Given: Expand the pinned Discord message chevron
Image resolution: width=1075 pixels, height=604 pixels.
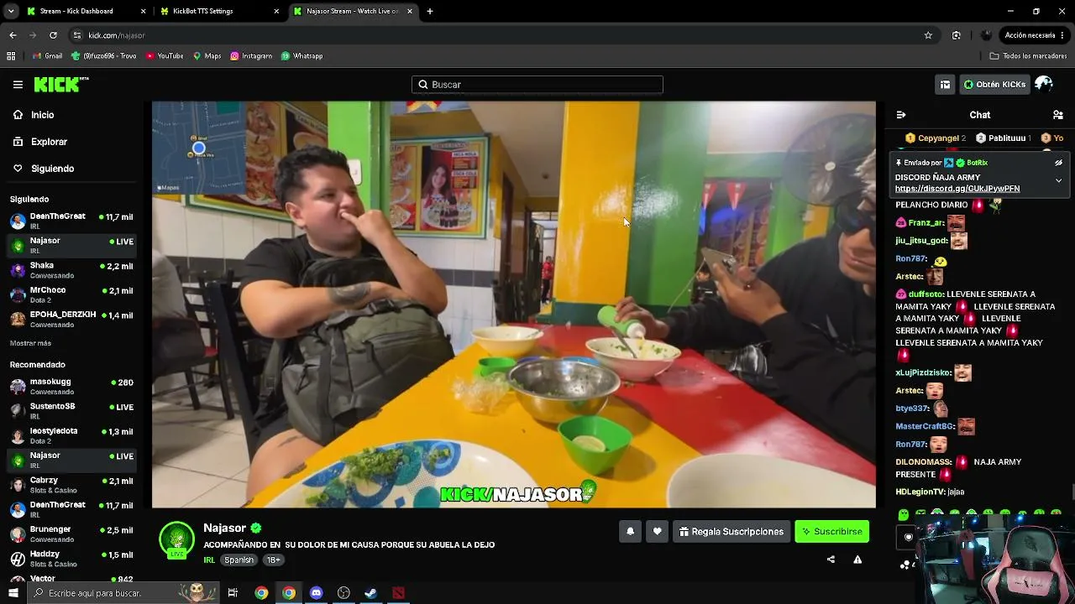Looking at the screenshot, I should [1058, 180].
